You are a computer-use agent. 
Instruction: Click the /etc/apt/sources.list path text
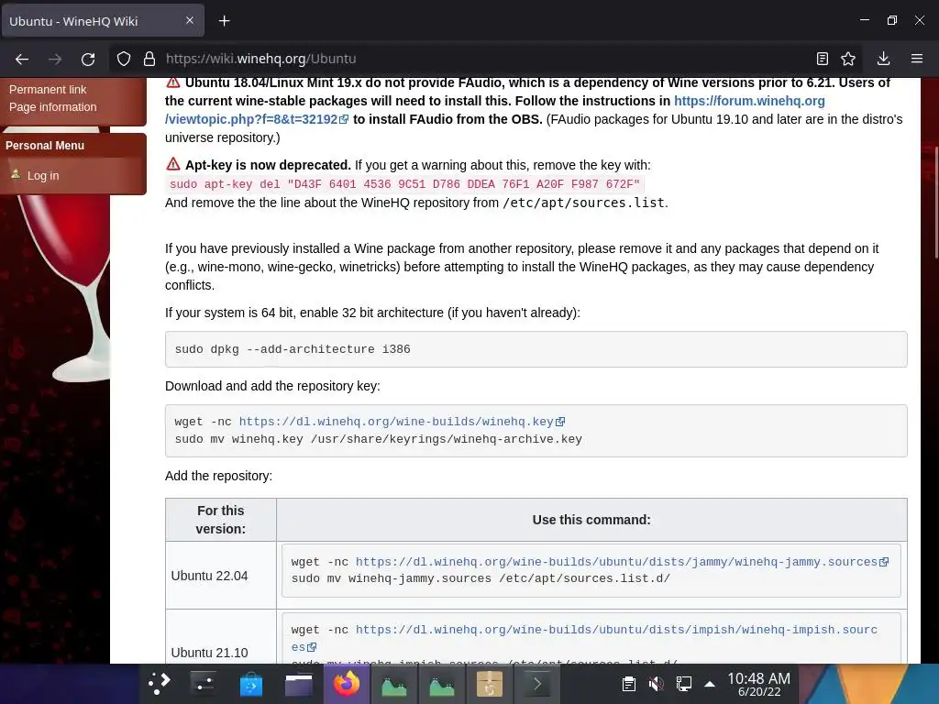pos(584,203)
